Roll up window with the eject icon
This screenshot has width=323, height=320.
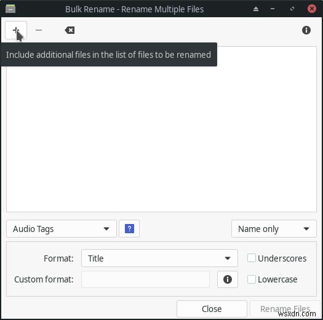click(x=256, y=9)
